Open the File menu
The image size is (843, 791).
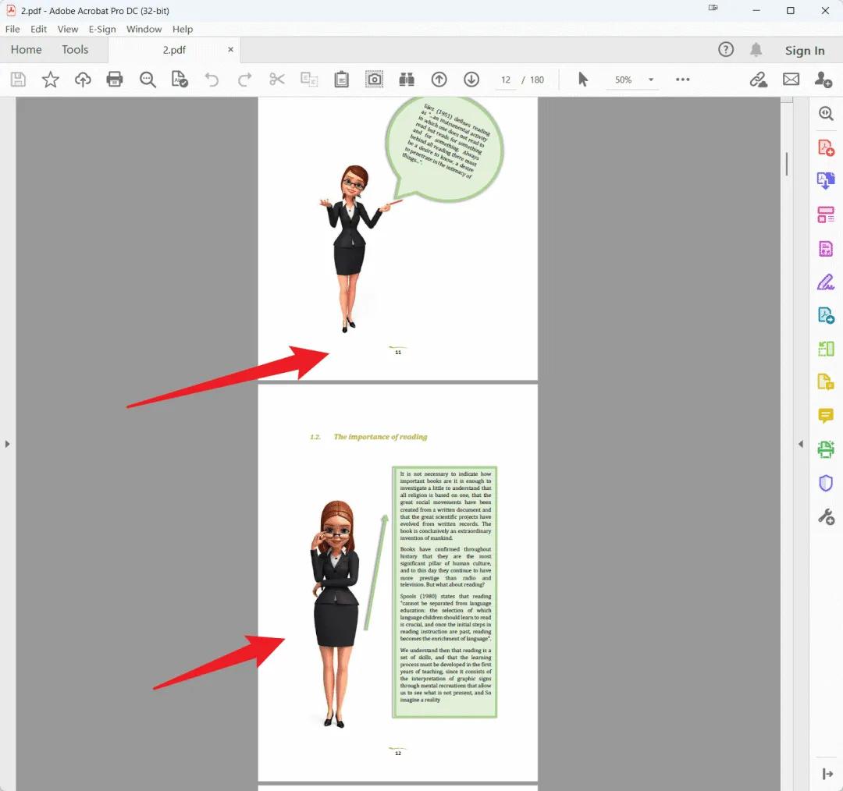tap(12, 29)
